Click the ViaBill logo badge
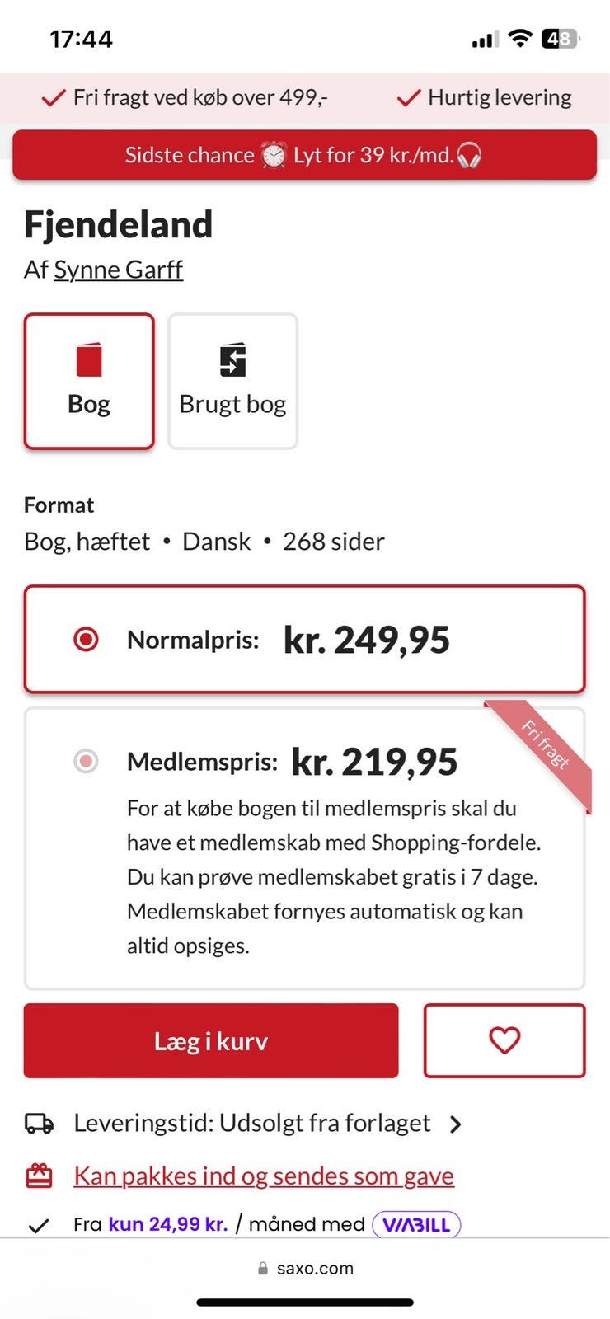The image size is (610, 1319). (x=416, y=1224)
